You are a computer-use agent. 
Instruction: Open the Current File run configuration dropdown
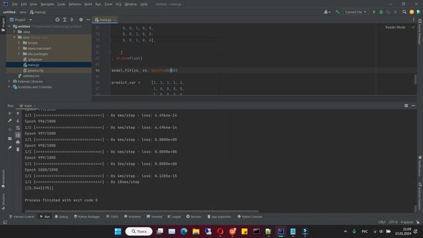pyautogui.click(x=356, y=12)
